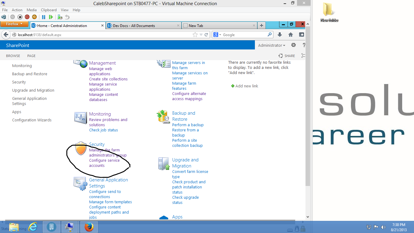Reset the virtual machine with the green icon
The width and height of the screenshot is (414, 233).
[x=51, y=17]
